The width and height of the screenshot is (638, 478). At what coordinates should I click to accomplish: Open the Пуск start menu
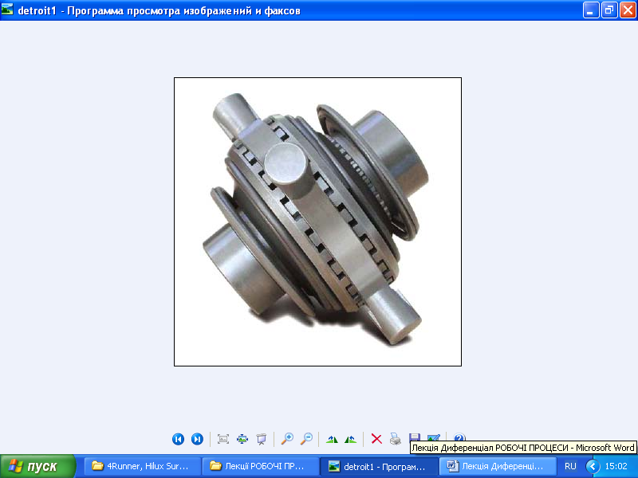tap(37, 467)
